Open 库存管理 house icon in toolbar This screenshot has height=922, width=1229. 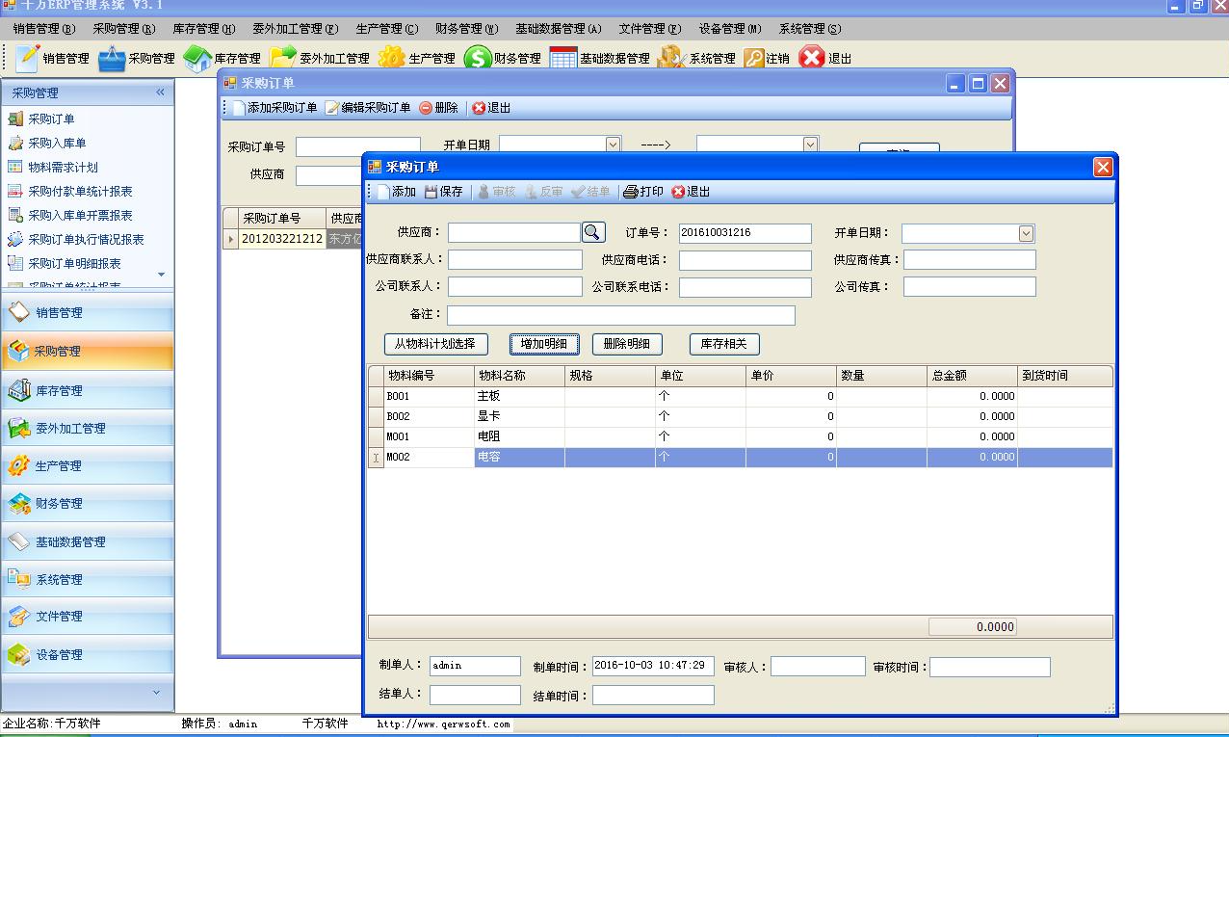point(196,58)
